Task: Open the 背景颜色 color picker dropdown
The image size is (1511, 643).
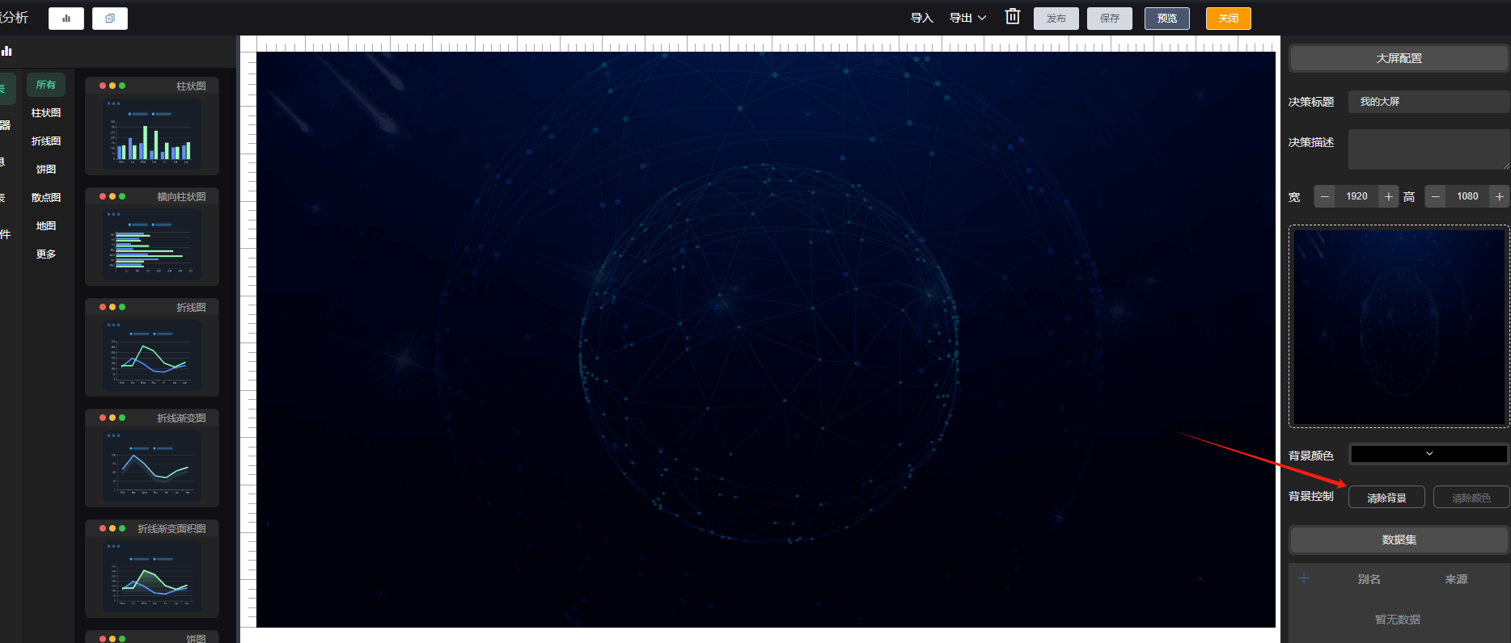Action: [x=1428, y=454]
